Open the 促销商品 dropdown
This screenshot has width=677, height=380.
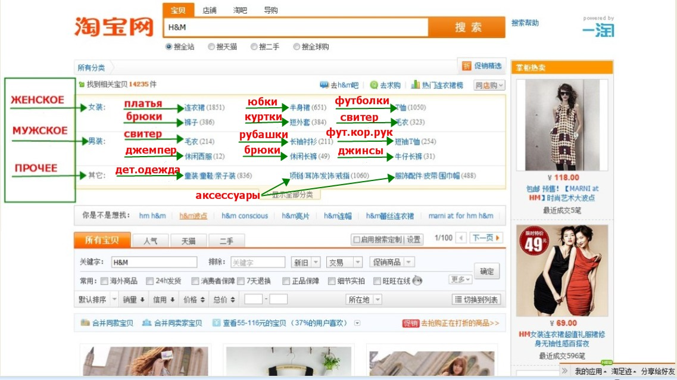392,262
